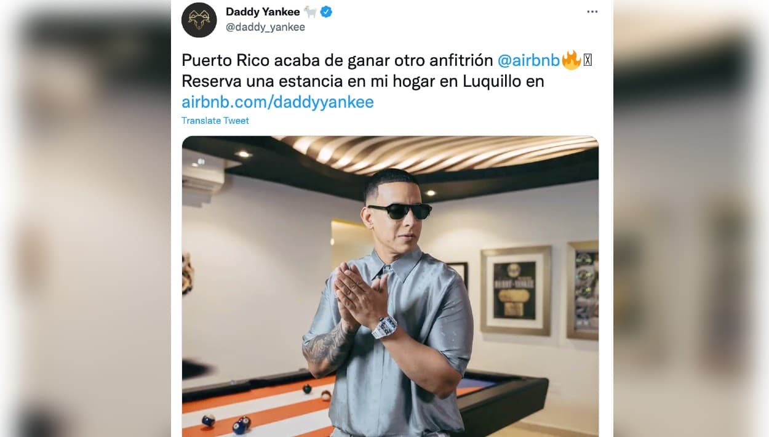Click the goat emoji beside the name
Screen dimensions: 769x437
tap(309, 12)
